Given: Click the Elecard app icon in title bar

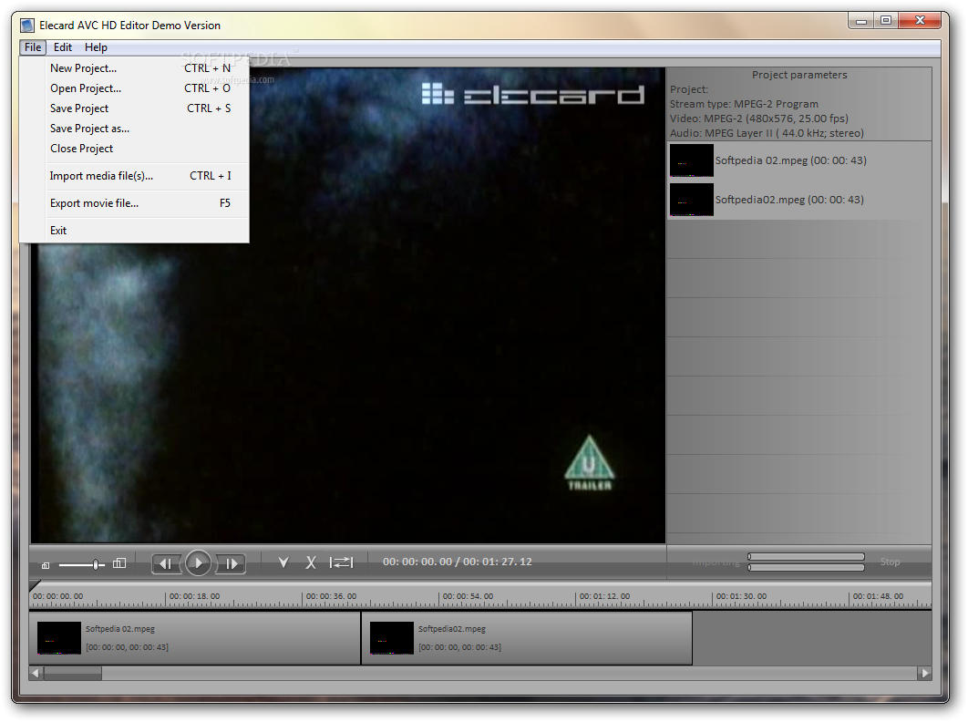Looking at the screenshot, I should click(x=27, y=26).
